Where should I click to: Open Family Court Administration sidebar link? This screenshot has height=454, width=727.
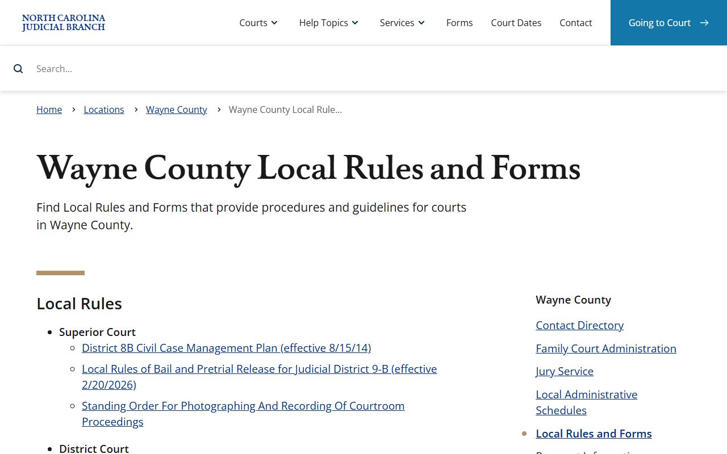click(x=606, y=348)
